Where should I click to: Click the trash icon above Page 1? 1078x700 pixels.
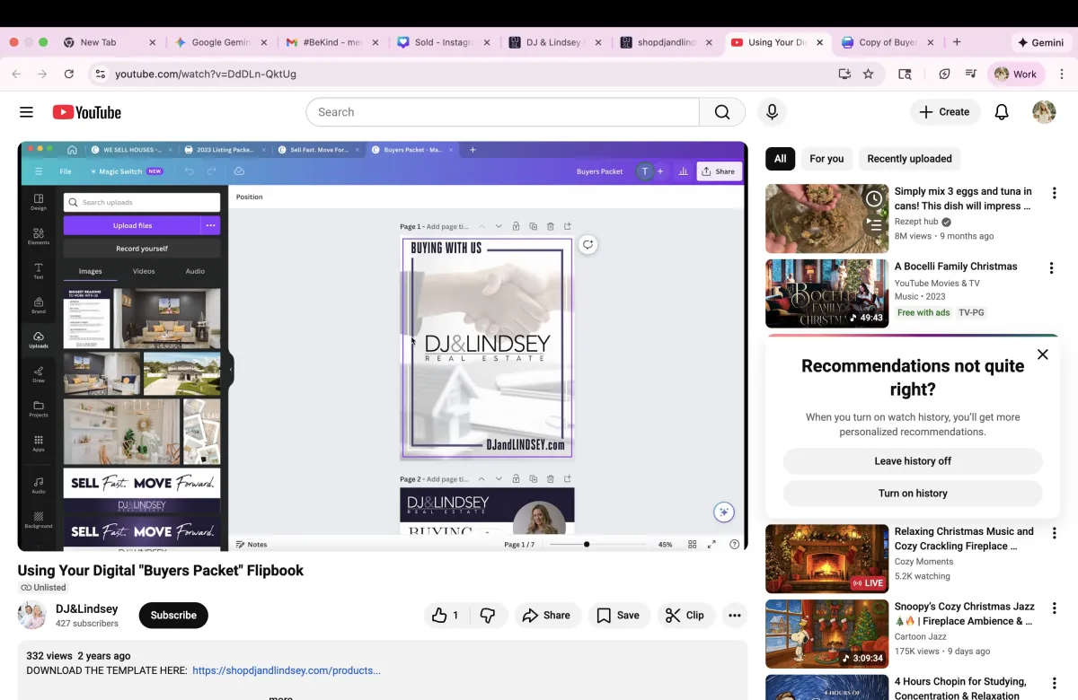coord(551,226)
